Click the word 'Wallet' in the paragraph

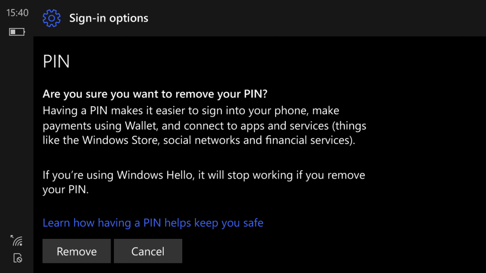click(140, 126)
